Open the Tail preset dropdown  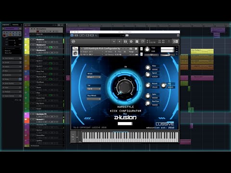(x=94, y=89)
